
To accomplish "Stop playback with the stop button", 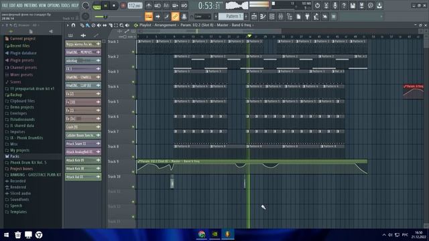I will click(x=114, y=5).
